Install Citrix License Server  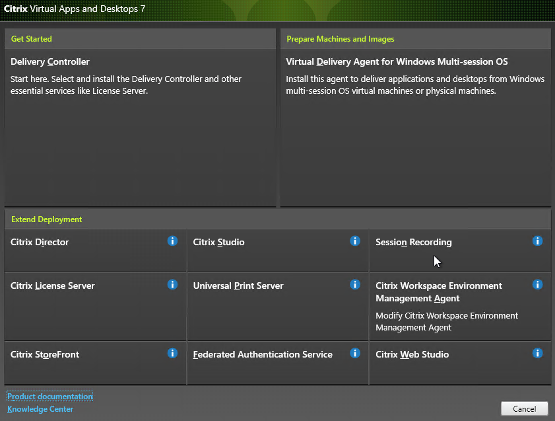[x=53, y=286]
